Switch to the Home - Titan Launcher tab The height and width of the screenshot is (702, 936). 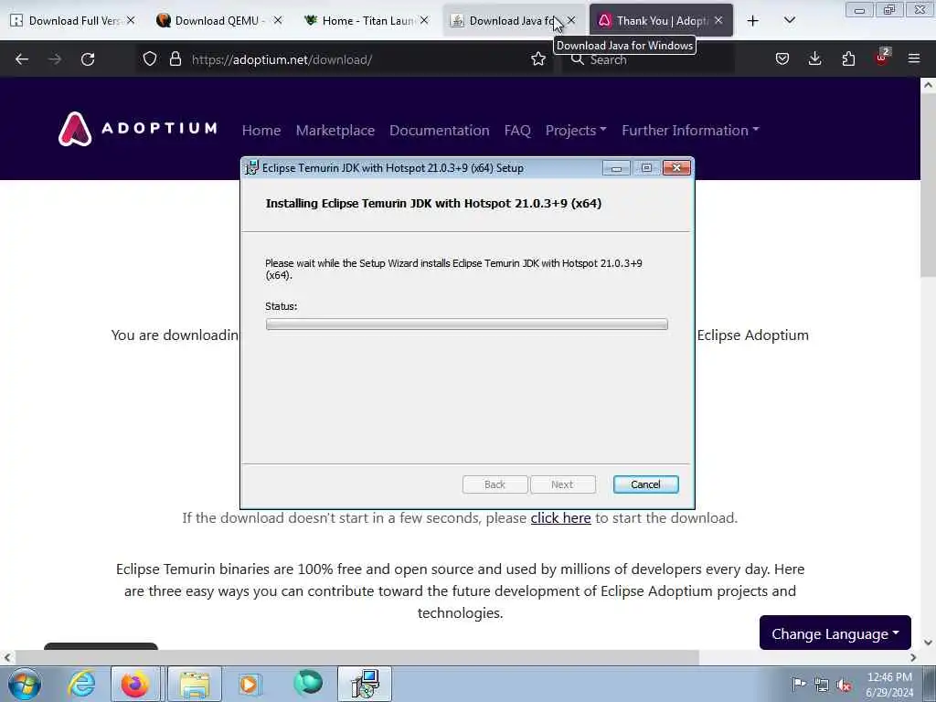pyautogui.click(x=366, y=20)
